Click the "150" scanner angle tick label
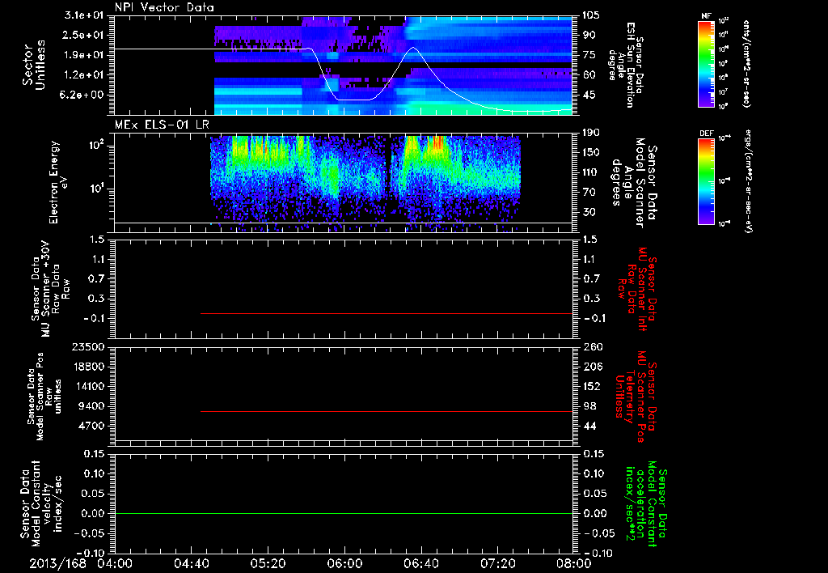 tap(591, 153)
